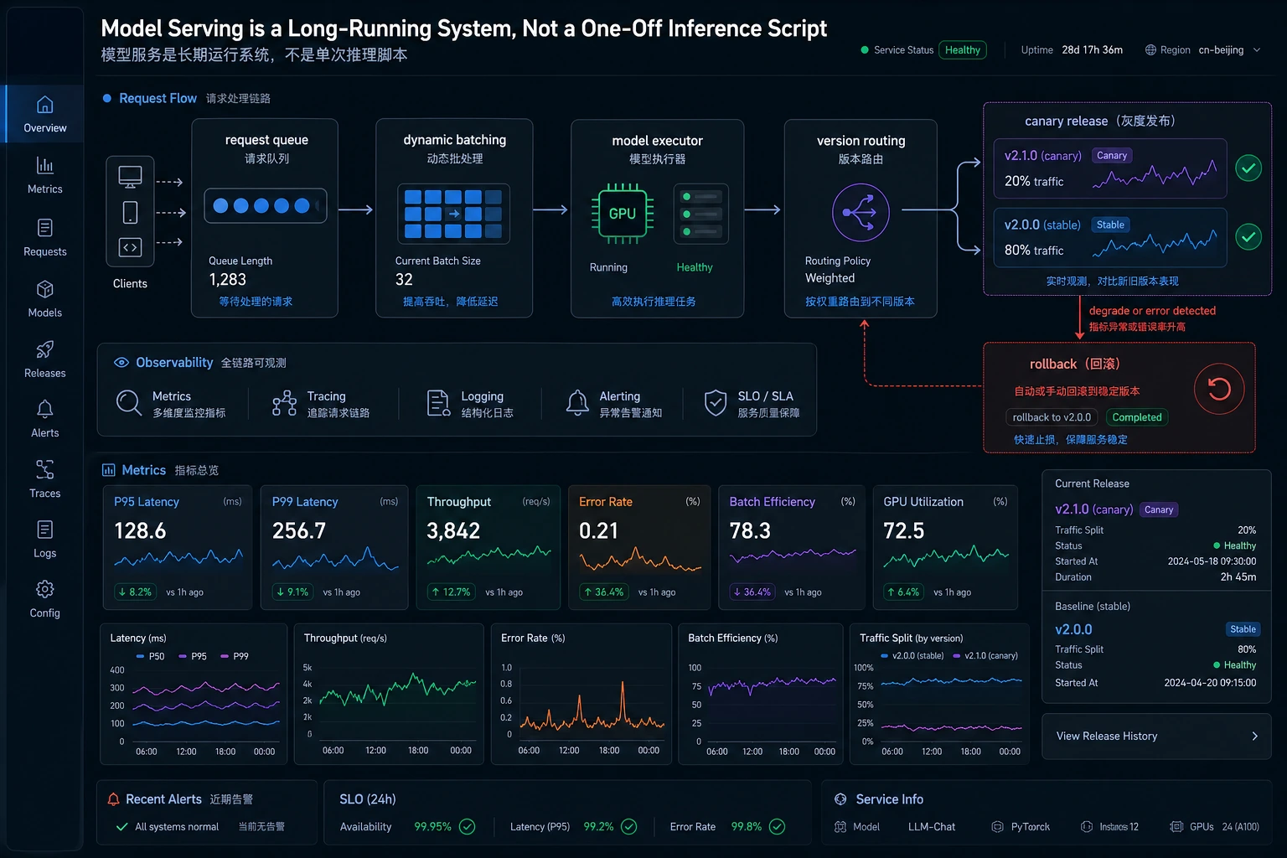Select the code brackets client icon
The image size is (1287, 858).
pos(130,247)
